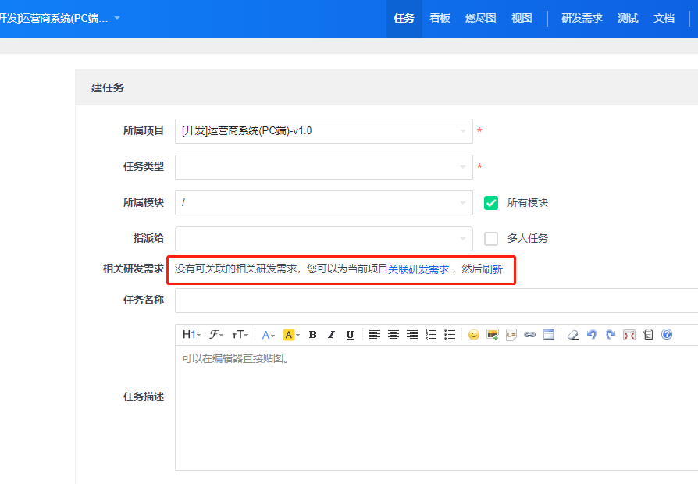The image size is (698, 484).
Task: Open the 燃尽图 tab
Action: coord(480,18)
